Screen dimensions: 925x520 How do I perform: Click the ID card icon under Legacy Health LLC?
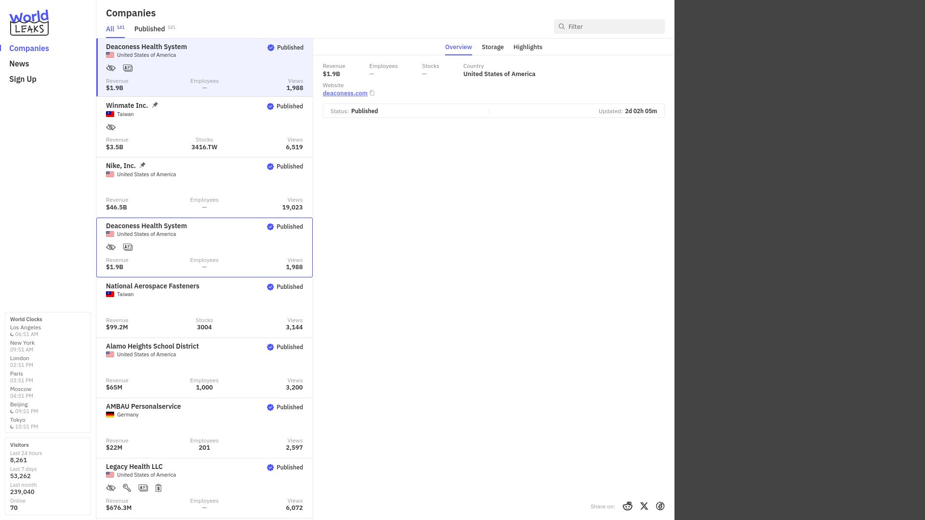pyautogui.click(x=143, y=488)
